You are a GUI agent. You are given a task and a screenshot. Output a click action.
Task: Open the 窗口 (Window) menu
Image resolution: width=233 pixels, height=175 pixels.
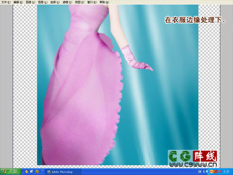[x=92, y=2]
